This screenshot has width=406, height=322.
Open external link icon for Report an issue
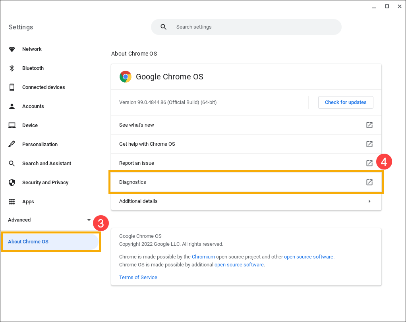click(369, 163)
